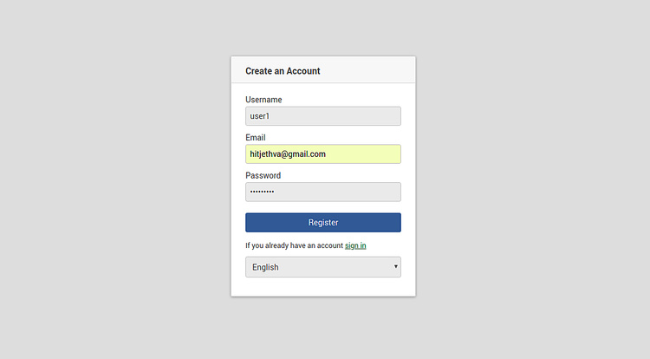Viewport: 650px width, 359px height.
Task: Click the white panel area below language selector
Action: [322, 287]
